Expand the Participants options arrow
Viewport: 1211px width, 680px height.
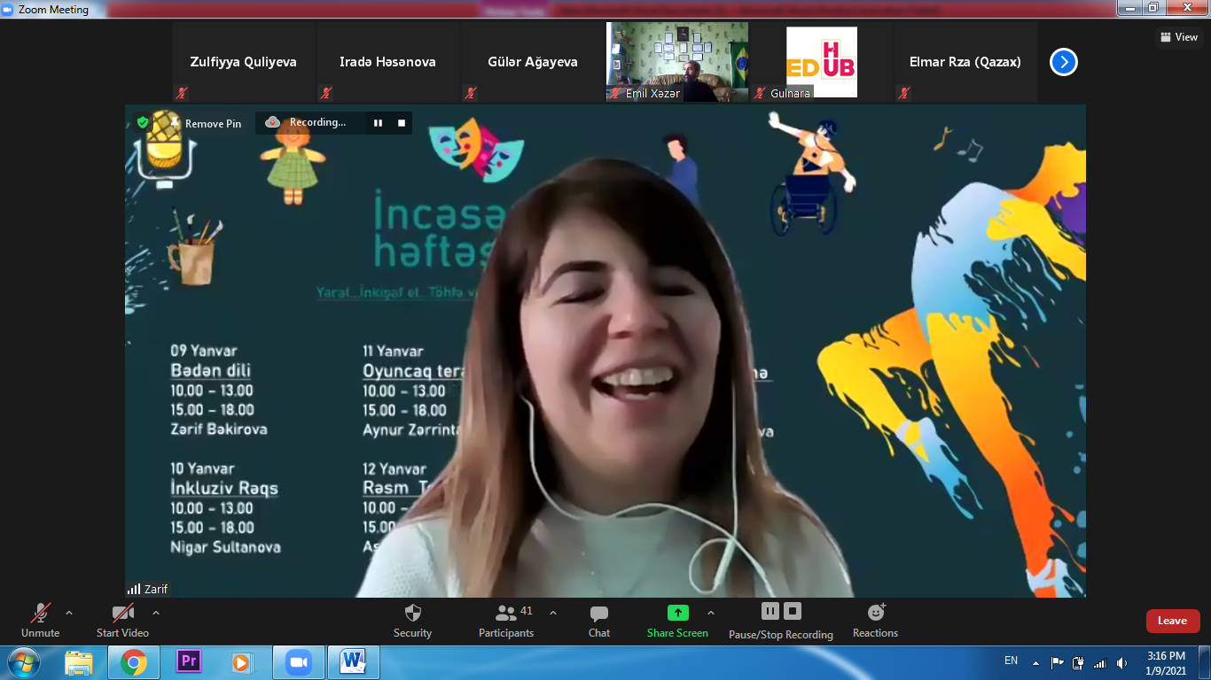click(x=553, y=613)
